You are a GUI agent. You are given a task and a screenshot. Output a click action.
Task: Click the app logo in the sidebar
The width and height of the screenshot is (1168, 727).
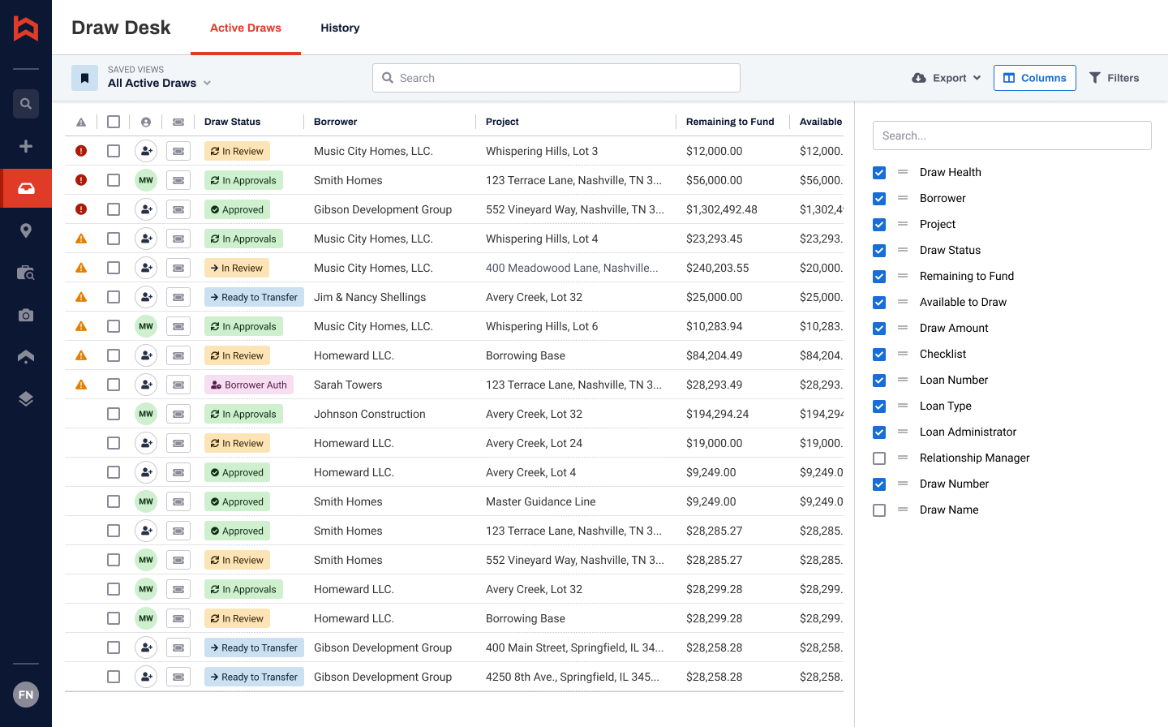click(x=26, y=28)
